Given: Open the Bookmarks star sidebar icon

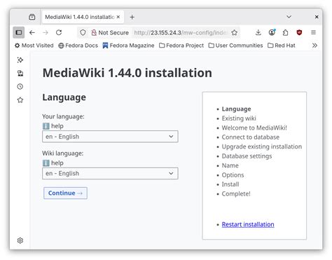Looking at the screenshot, I should [x=20, y=100].
